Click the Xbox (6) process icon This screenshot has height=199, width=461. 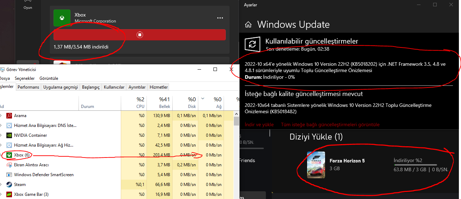(9, 155)
